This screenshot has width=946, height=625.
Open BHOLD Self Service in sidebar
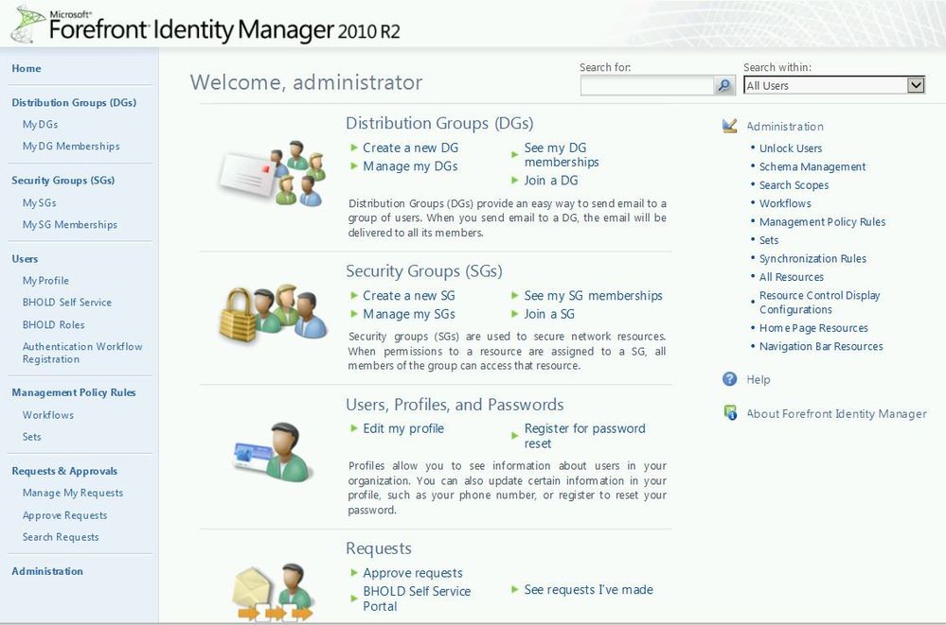pos(67,302)
